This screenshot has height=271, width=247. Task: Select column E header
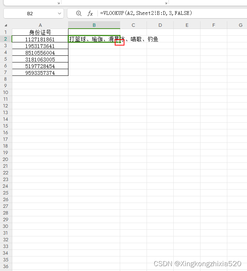click(x=187, y=25)
